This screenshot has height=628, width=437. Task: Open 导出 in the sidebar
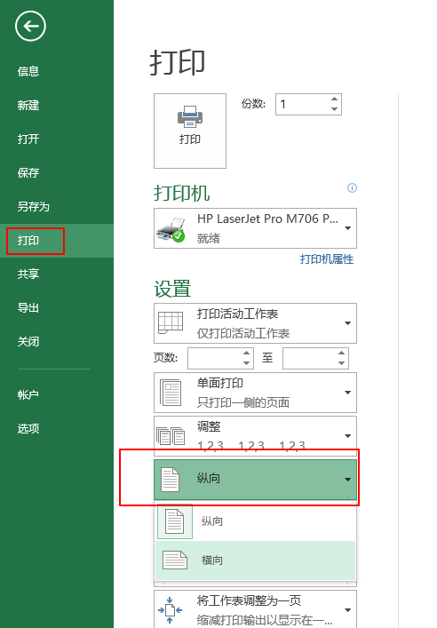(x=28, y=308)
